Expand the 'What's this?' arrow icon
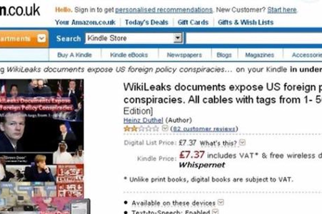 pos(242,143)
